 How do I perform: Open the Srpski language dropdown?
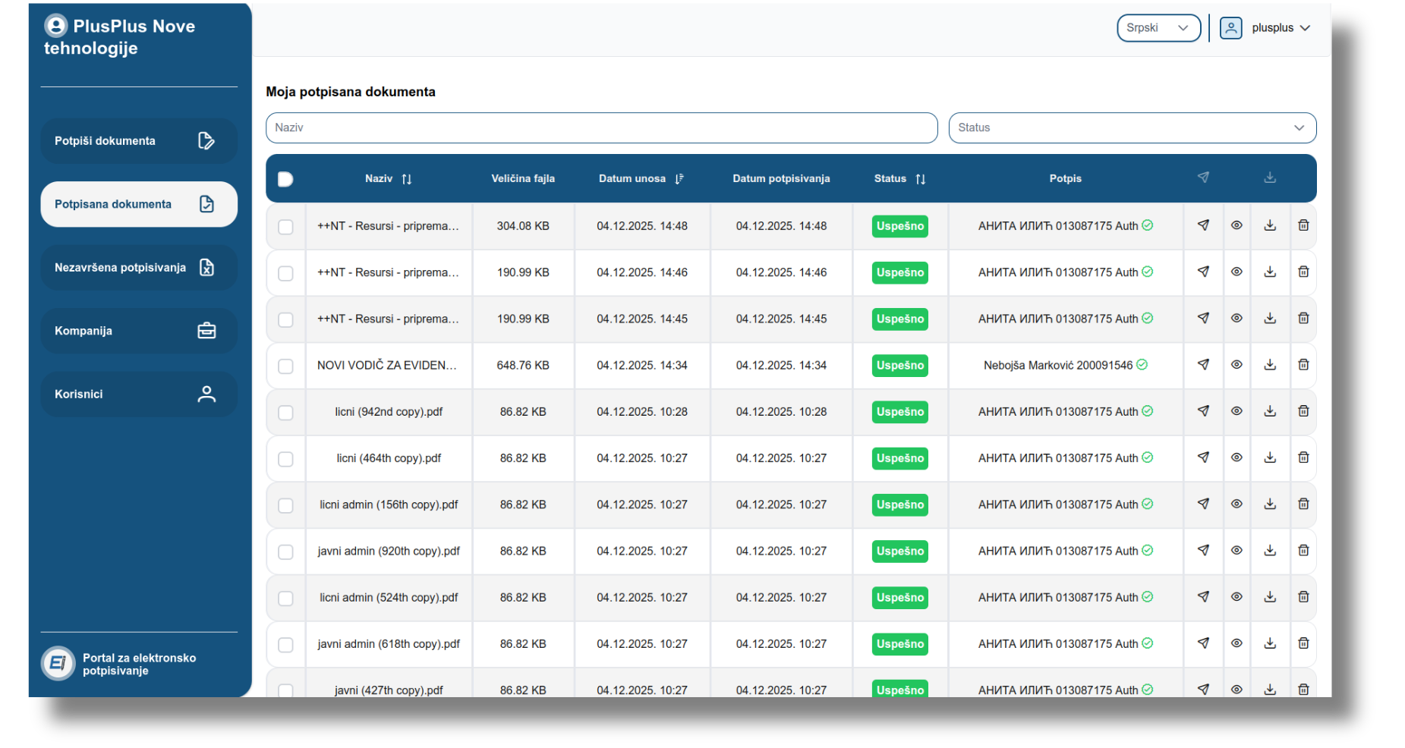pos(1158,28)
